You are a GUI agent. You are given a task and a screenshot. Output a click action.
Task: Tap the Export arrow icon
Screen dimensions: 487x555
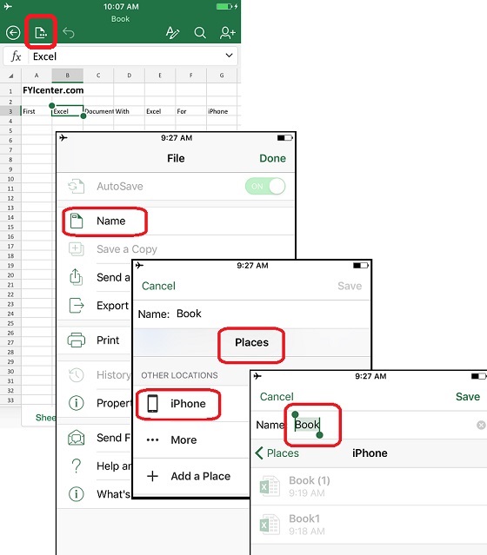(x=77, y=306)
